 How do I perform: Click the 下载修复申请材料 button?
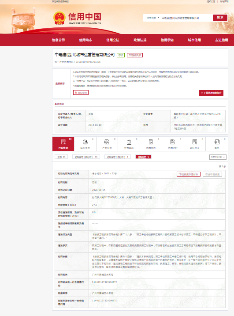tap(189, 174)
